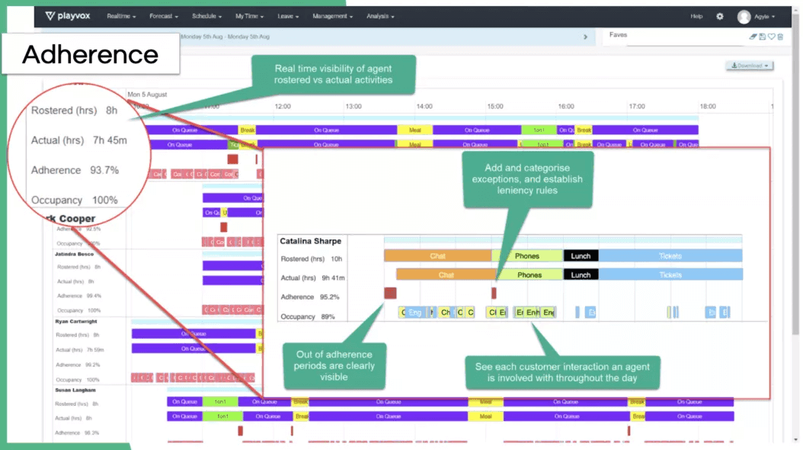Click the Playvox logo
Viewport: 803px width, 450px height.
(68, 16)
